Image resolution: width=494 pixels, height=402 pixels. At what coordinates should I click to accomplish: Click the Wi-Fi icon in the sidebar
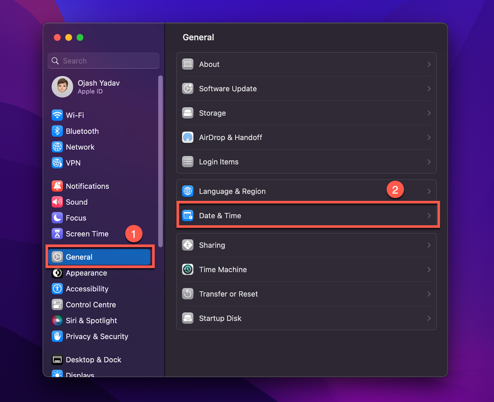coord(57,115)
